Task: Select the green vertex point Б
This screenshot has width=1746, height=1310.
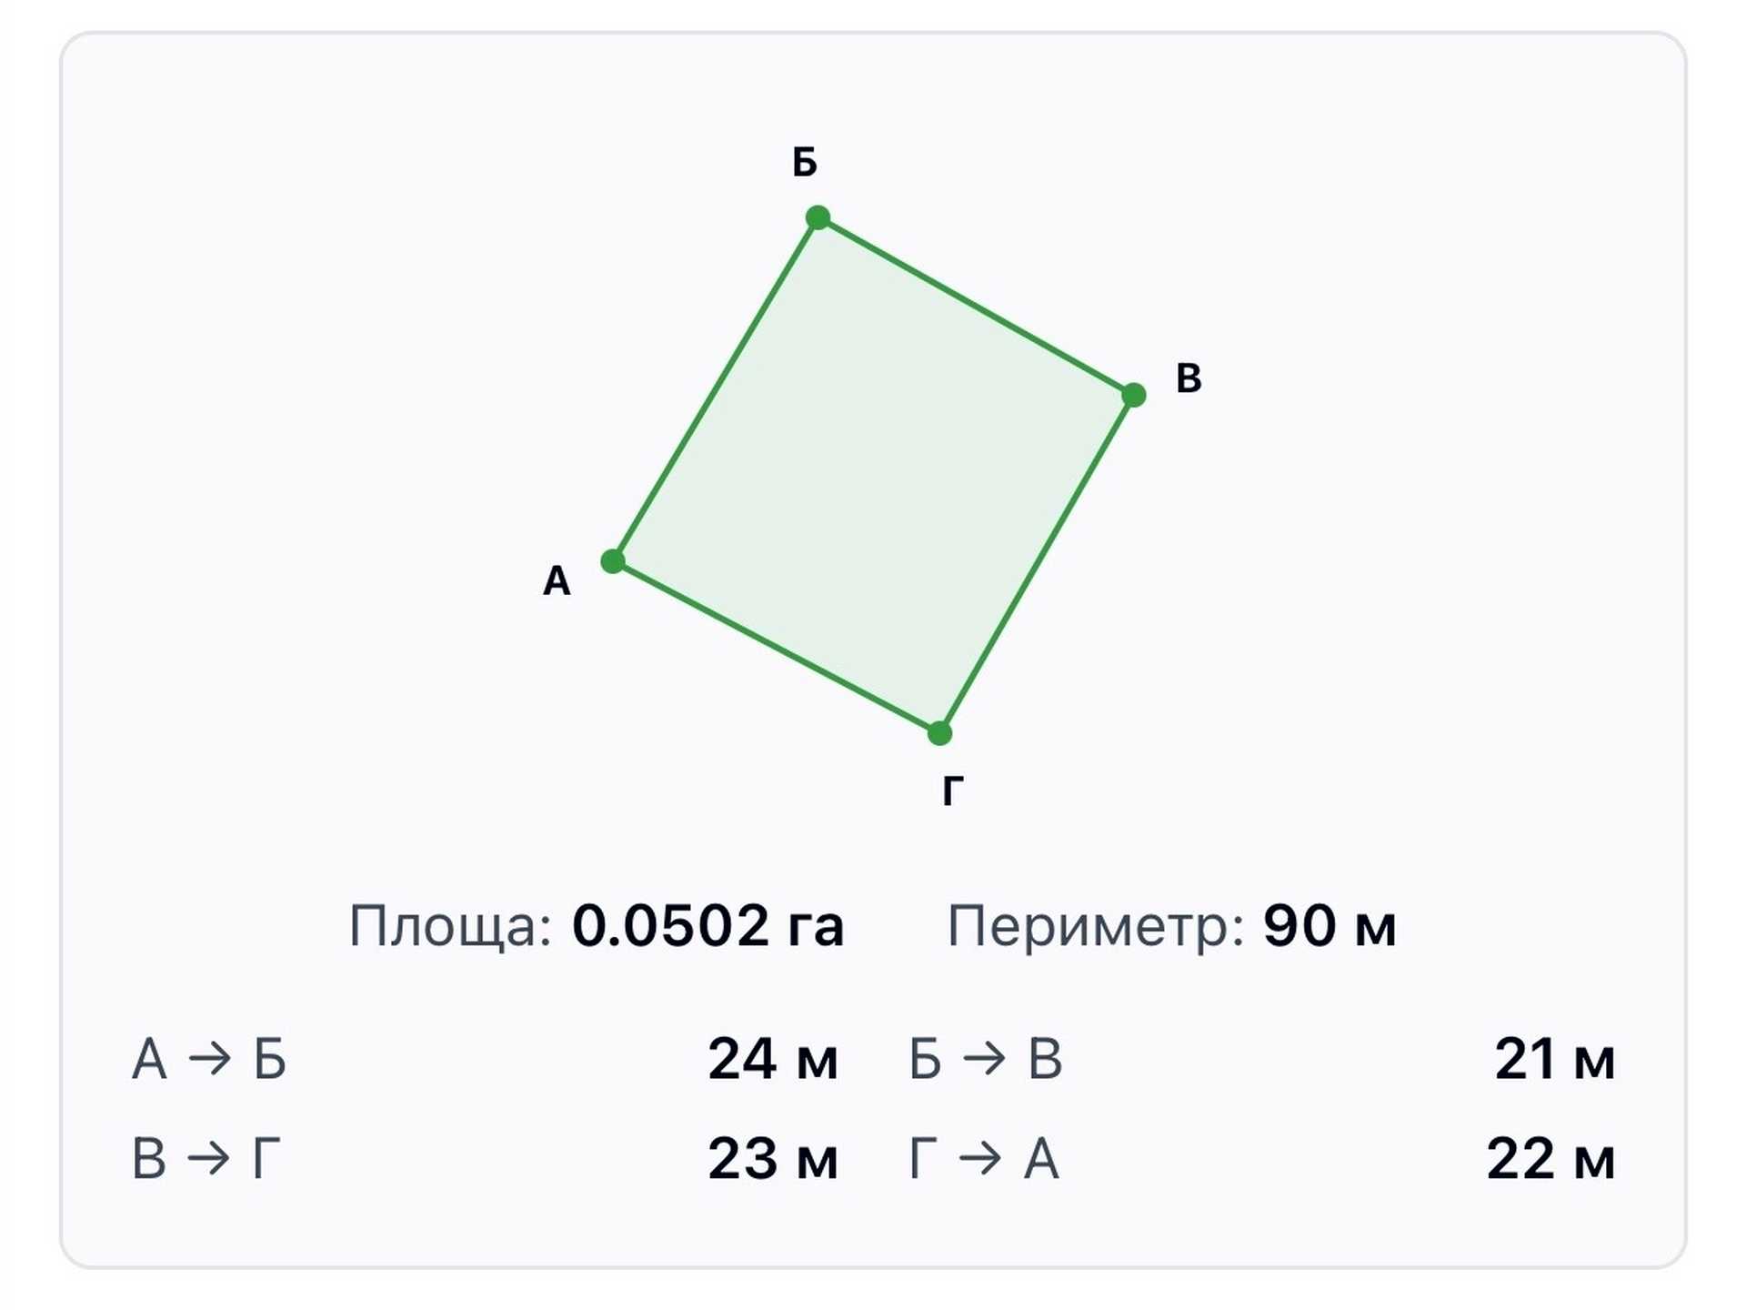Action: (x=818, y=217)
